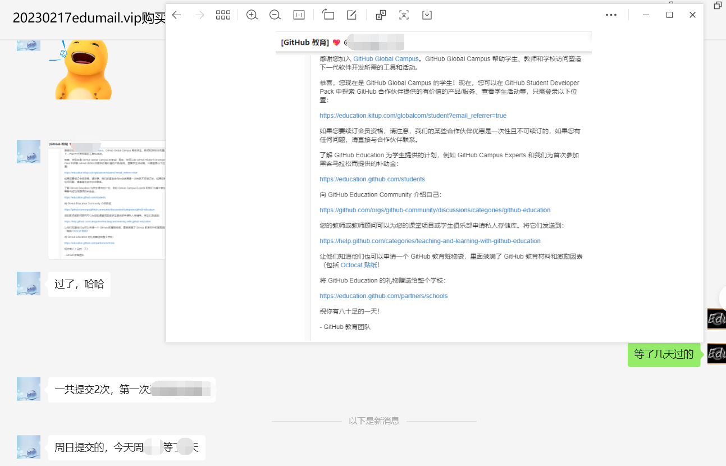Click own avatar beside 等了几天过的 message
The width and height of the screenshot is (726, 466).
[716, 354]
